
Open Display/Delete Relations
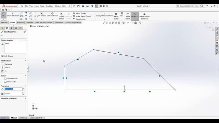104,14
